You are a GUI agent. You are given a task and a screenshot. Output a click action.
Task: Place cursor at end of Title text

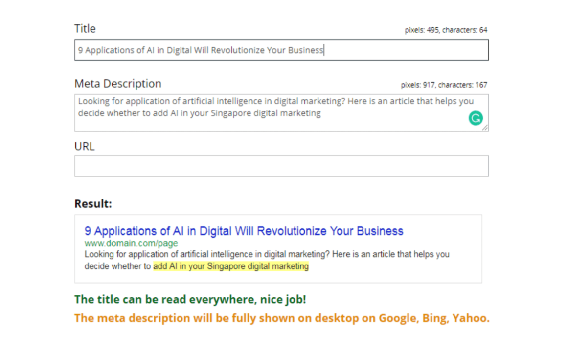tap(324, 50)
